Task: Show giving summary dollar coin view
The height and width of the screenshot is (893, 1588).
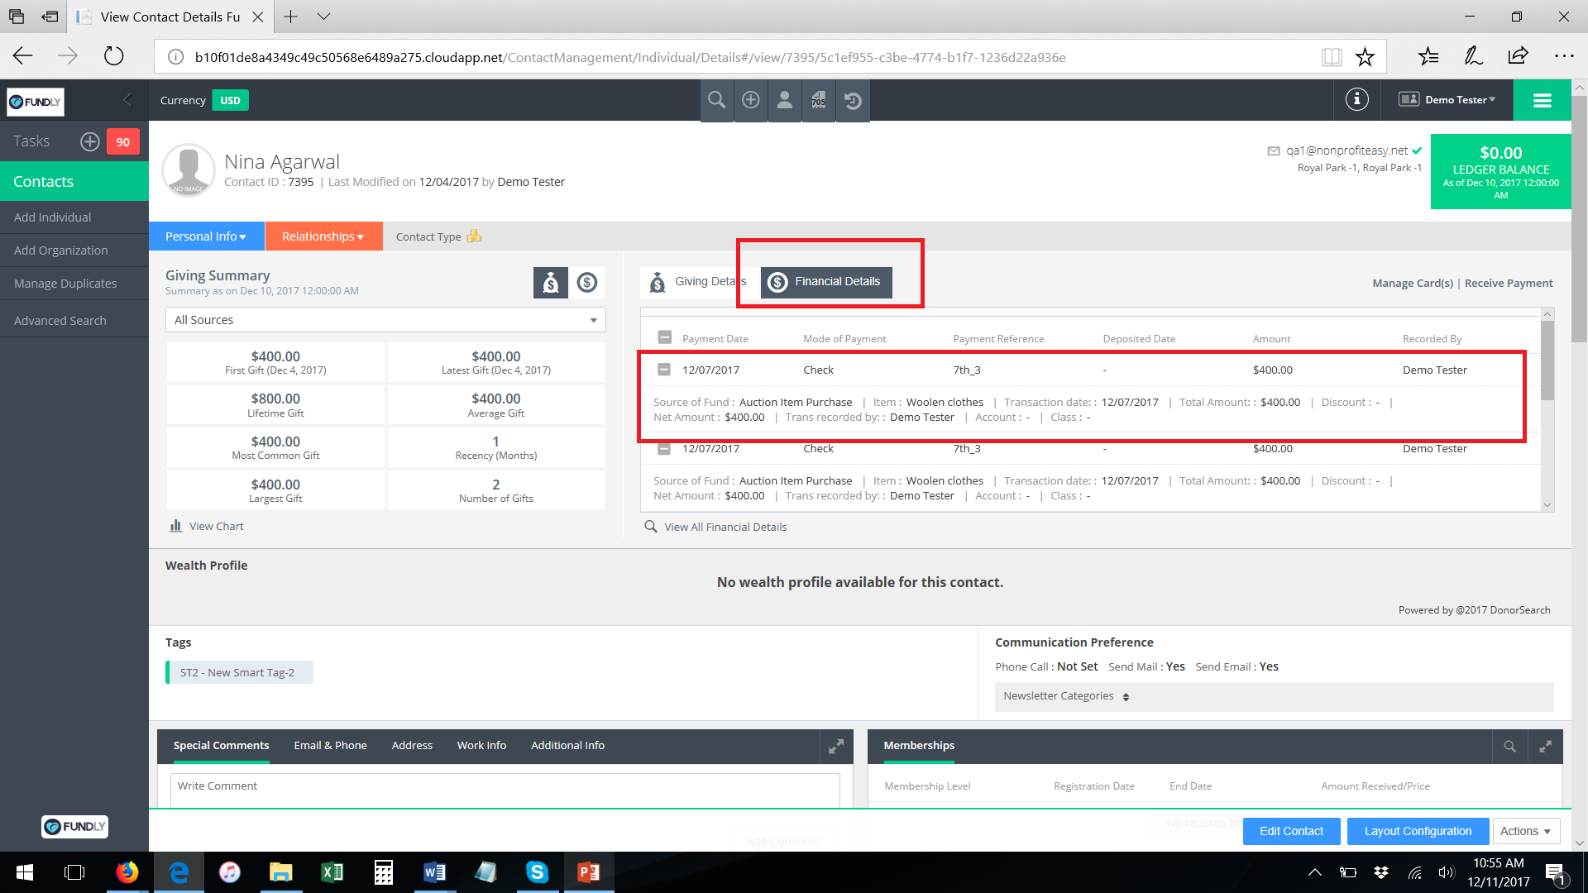Action: pos(587,283)
